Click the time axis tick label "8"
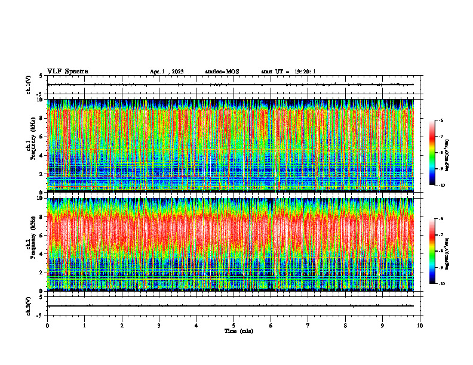Viewport: 473px width, 365px height. click(x=345, y=326)
